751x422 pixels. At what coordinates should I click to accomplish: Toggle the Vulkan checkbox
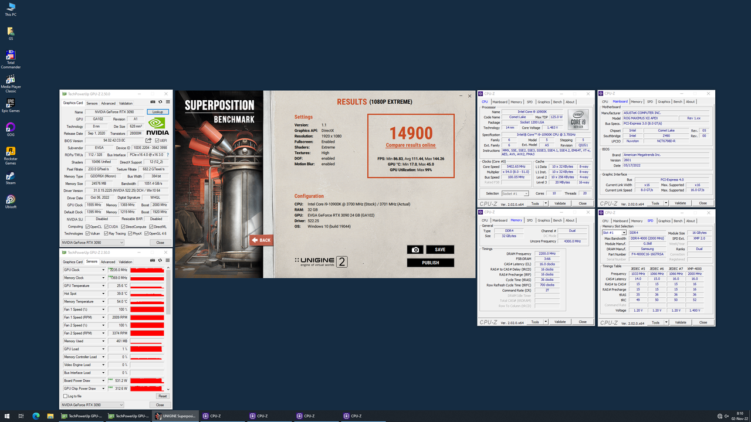point(88,233)
